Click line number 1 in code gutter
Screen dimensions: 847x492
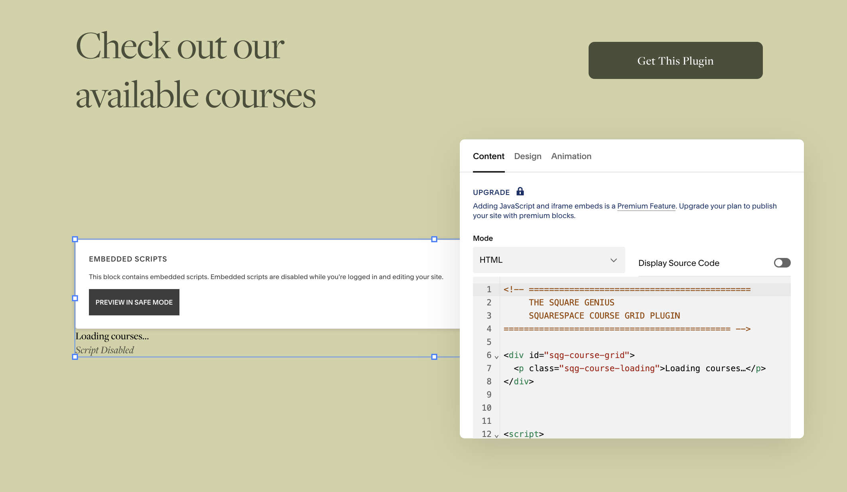(x=489, y=289)
